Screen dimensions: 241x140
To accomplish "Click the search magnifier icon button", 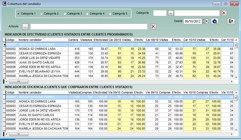I will (x=215, y=21).
